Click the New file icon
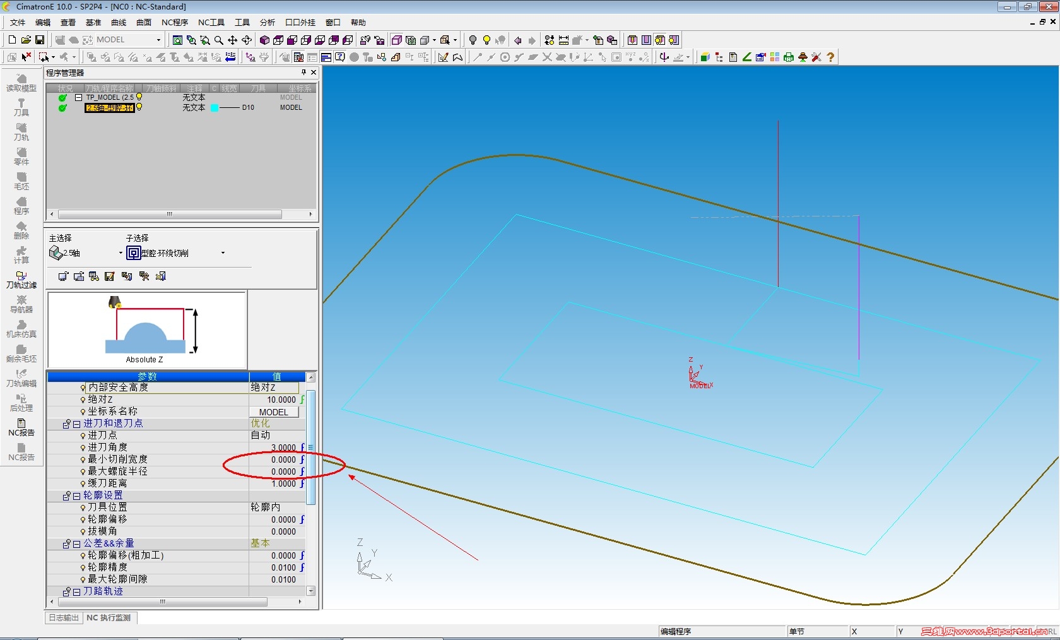The height and width of the screenshot is (640, 1060). (12, 40)
